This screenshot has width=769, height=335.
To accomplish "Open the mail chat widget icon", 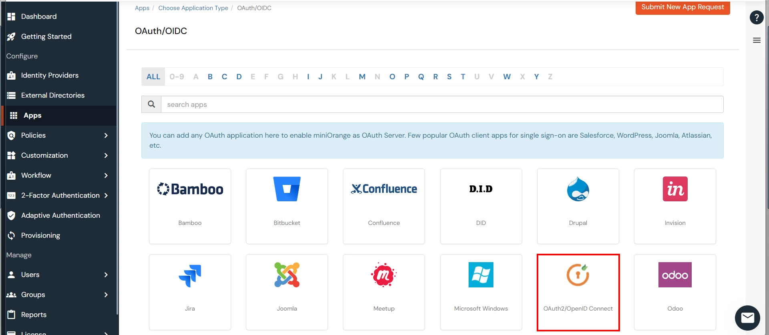I will [747, 318].
